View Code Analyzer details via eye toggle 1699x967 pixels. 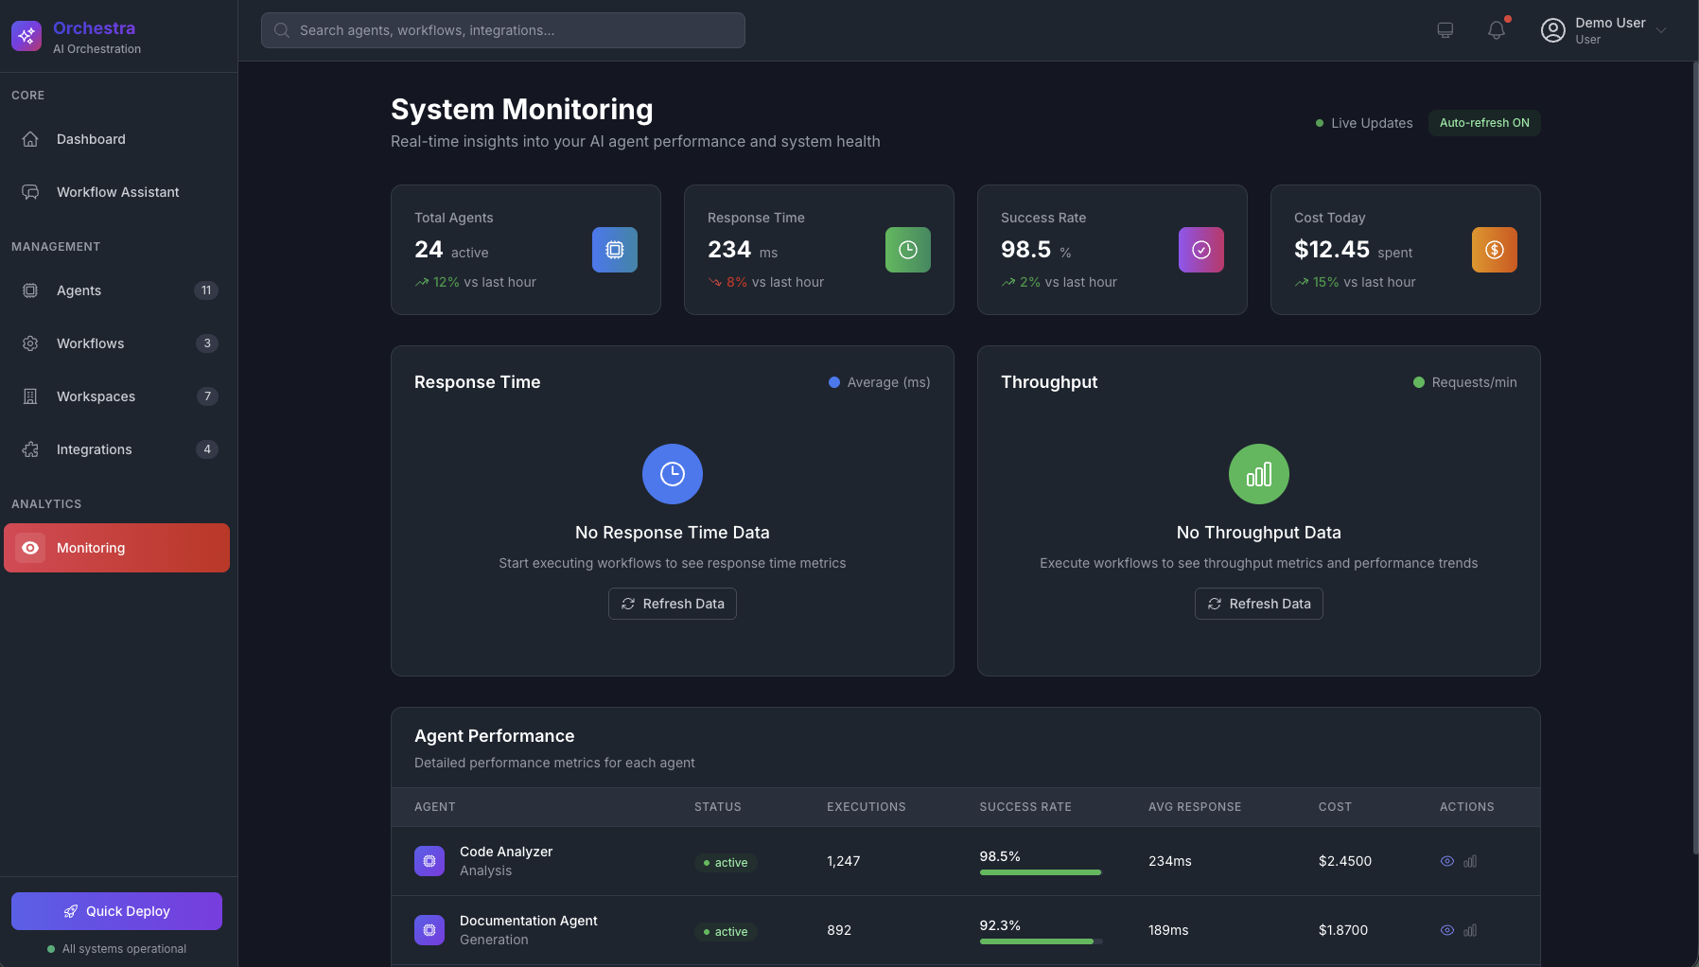[1446, 861]
